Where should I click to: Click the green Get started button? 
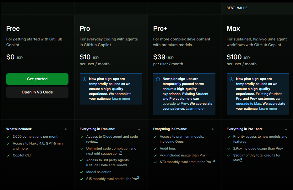pos(37,79)
